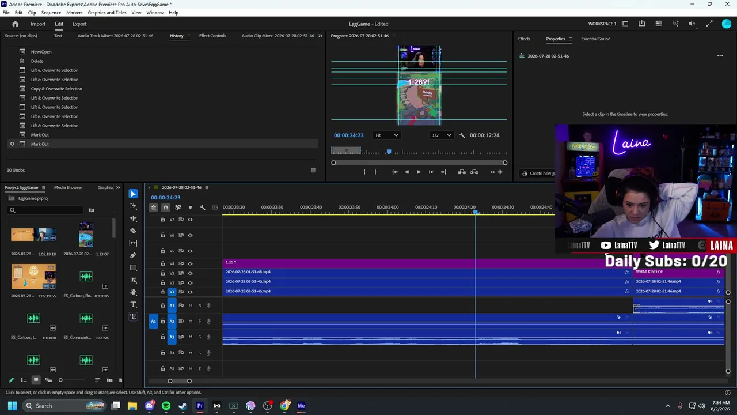This screenshot has width=737, height=415.
Task: Open Program Monitor settings wrench
Action: [462, 135]
